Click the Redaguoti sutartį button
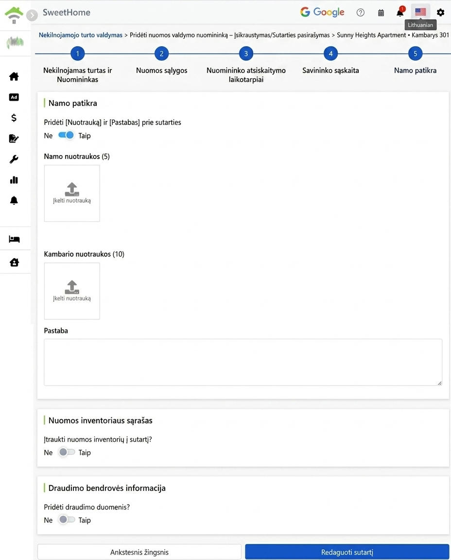The width and height of the screenshot is (451, 560). click(347, 552)
